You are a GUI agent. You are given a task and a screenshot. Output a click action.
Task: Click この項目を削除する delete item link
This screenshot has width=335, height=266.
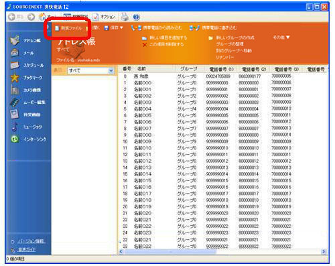(x=163, y=44)
